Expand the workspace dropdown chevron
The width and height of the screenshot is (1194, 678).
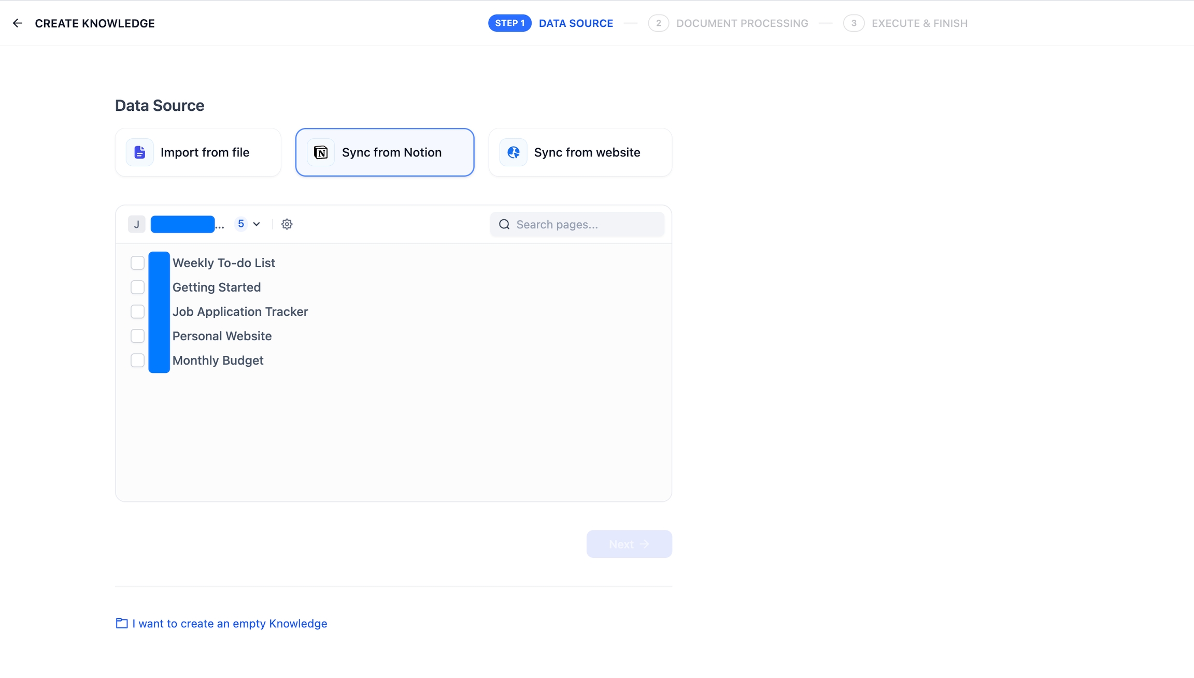point(257,224)
